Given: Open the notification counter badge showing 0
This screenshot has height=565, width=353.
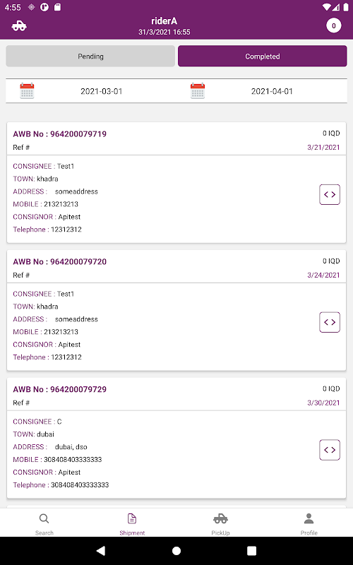Looking at the screenshot, I should [x=333, y=25].
